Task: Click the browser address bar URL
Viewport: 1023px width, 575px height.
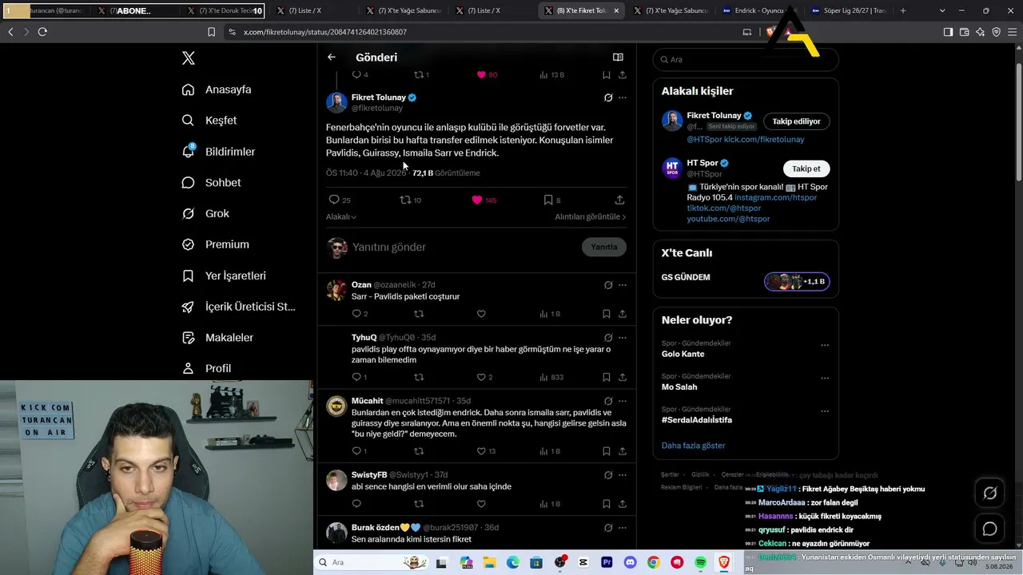Action: pyautogui.click(x=325, y=32)
